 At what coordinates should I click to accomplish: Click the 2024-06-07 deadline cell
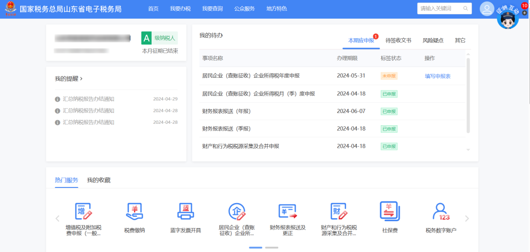351,111
